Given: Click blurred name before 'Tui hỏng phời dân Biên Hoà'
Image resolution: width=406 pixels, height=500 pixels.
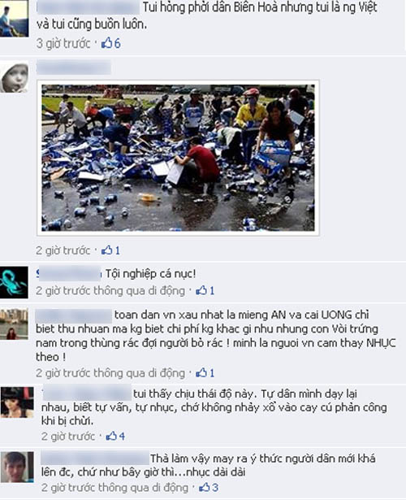Looking at the screenshot, I should click(x=89, y=7).
